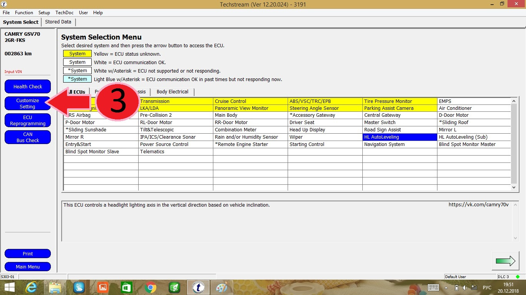Open the Setup menu
The height and width of the screenshot is (295, 526).
point(44,13)
